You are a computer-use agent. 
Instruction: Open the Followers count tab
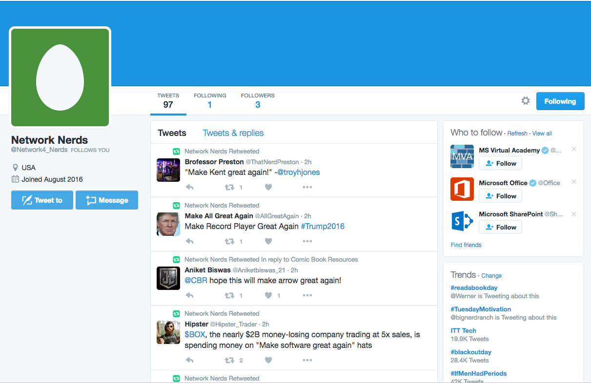pos(258,100)
